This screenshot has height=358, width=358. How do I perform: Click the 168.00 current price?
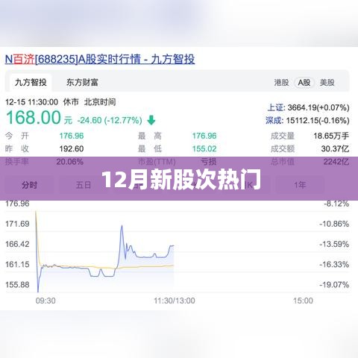(34, 117)
